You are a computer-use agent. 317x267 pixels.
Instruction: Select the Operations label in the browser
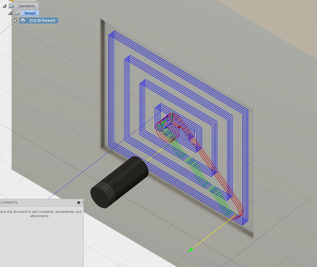coord(27,6)
